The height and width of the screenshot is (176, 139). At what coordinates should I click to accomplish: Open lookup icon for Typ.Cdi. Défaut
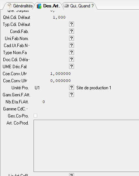(x=72, y=24)
